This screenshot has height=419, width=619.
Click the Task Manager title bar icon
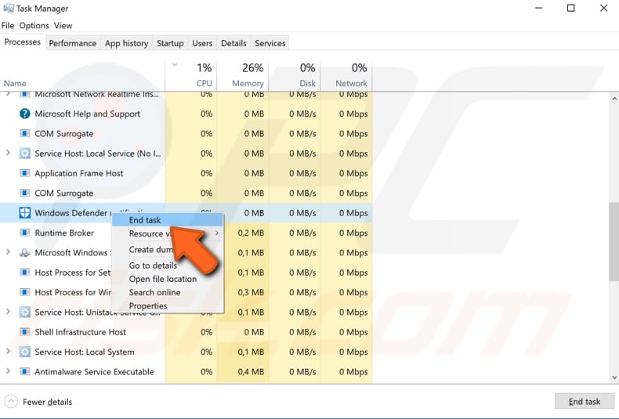click(8, 9)
